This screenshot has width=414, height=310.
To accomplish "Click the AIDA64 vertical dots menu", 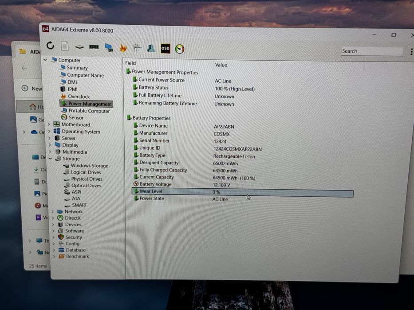I will 411,52.
